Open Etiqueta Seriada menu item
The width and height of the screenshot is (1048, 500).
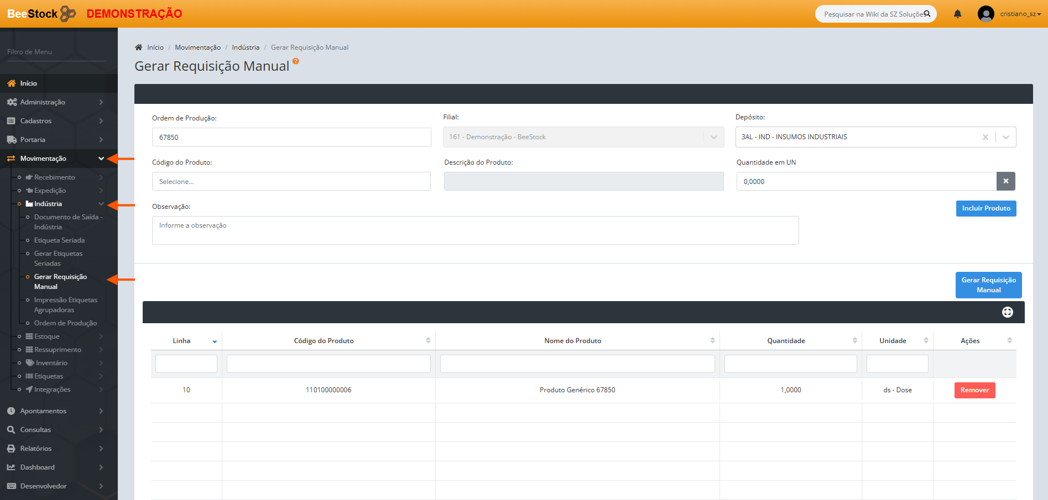click(59, 240)
